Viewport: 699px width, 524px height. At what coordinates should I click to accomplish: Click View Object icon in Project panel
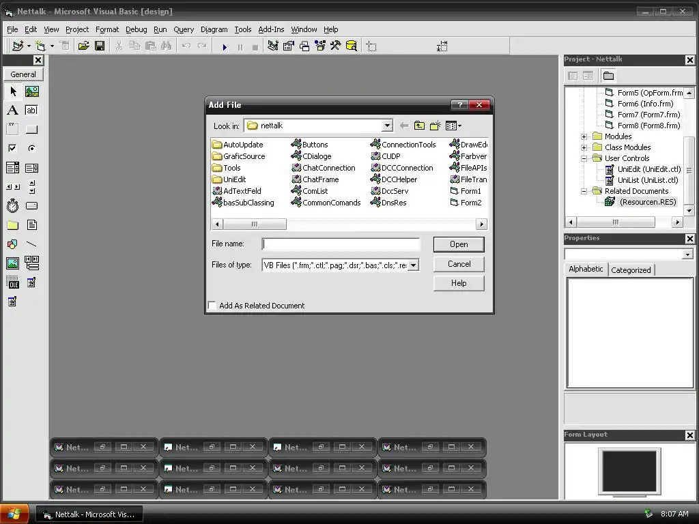coord(588,76)
